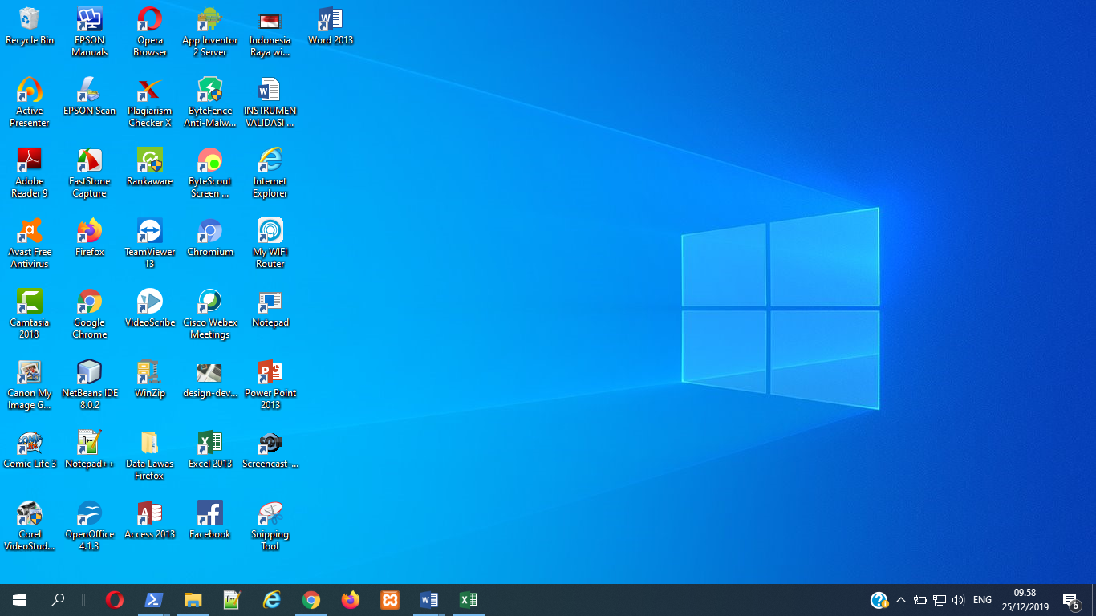The height and width of the screenshot is (616, 1096).
Task: Switch to Word on the taskbar
Action: point(429,600)
